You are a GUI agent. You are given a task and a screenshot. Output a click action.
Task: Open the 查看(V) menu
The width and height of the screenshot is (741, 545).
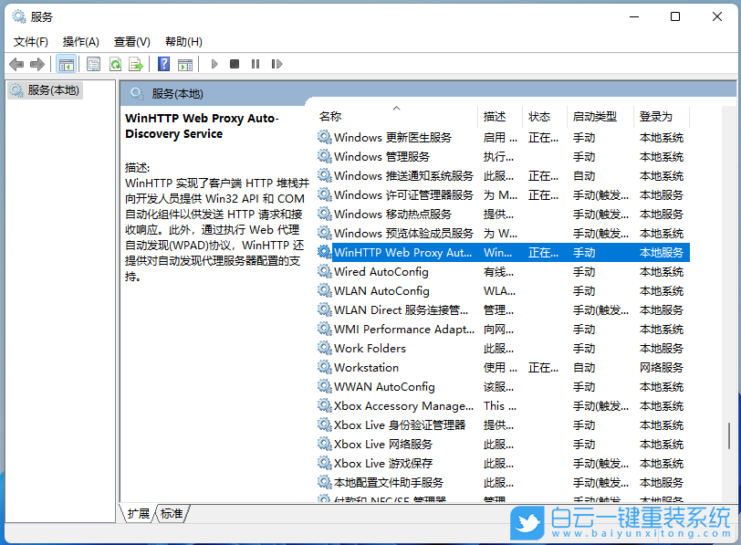click(131, 41)
